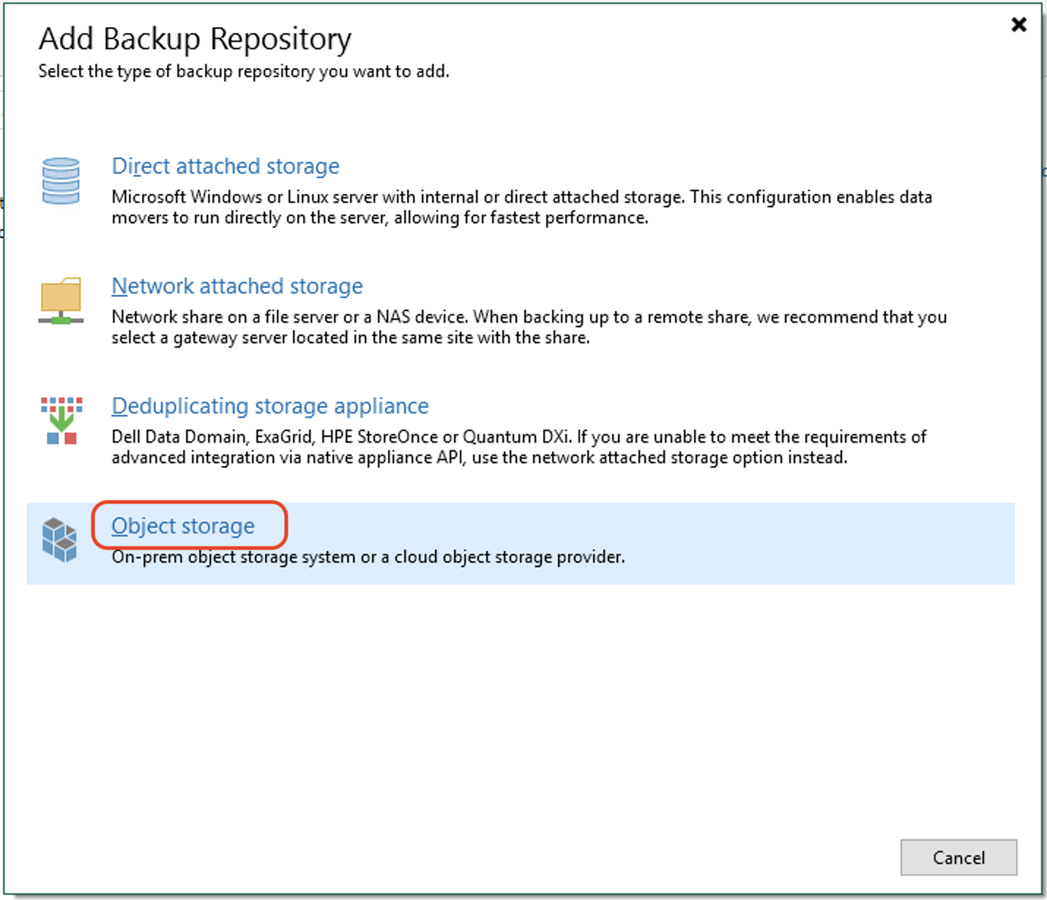Close the dialog with the X button
The image size is (1047, 900).
[x=1018, y=25]
